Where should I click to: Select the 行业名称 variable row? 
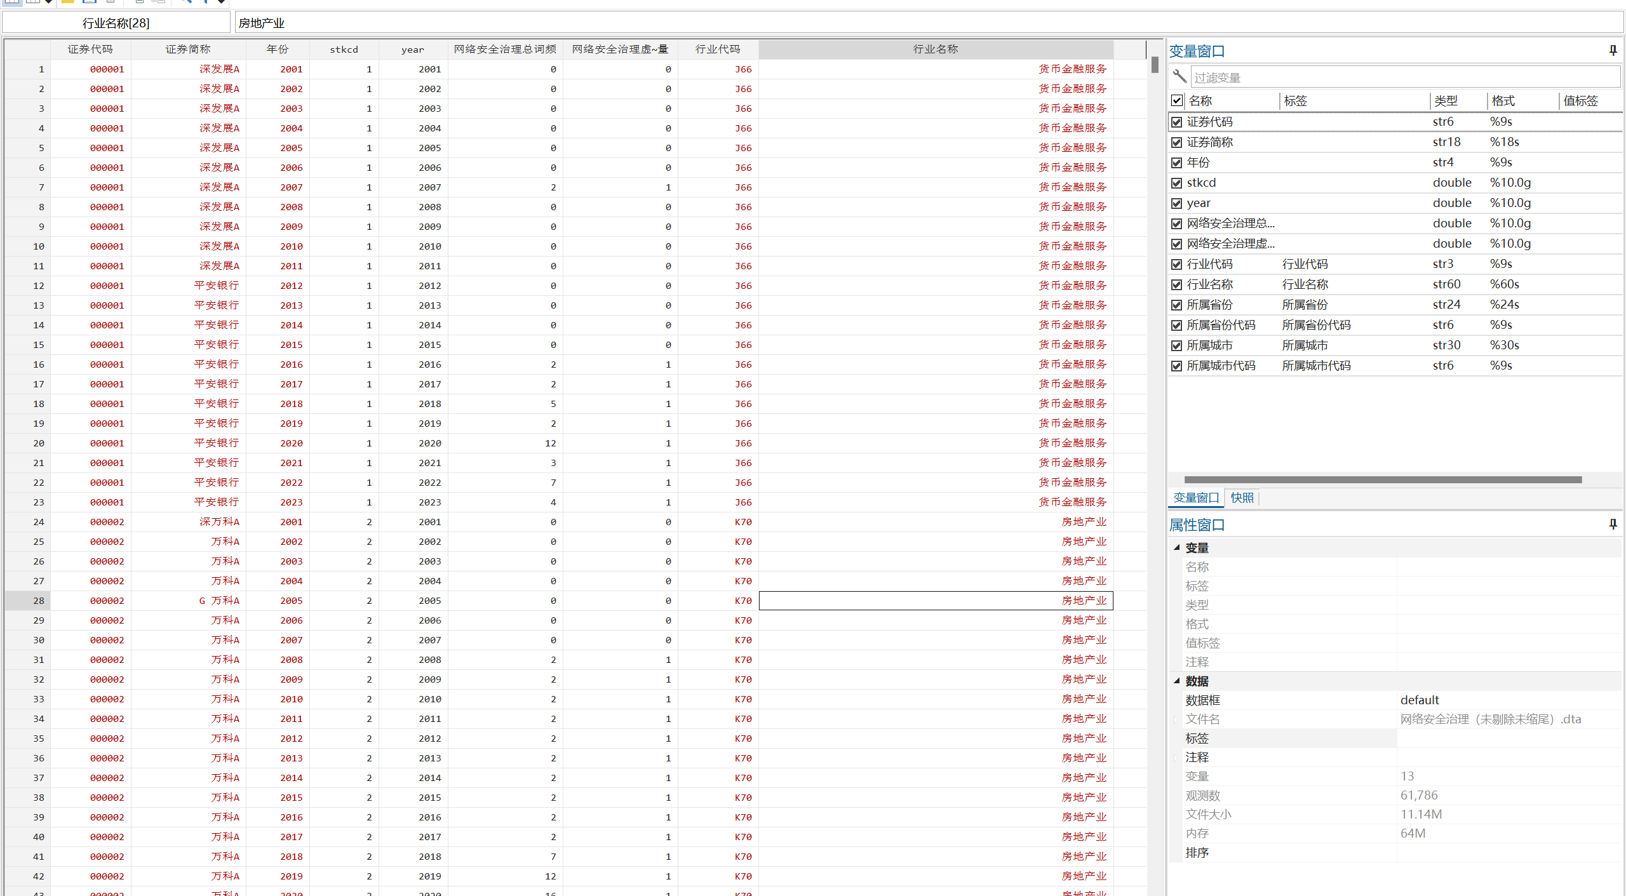(x=1210, y=284)
